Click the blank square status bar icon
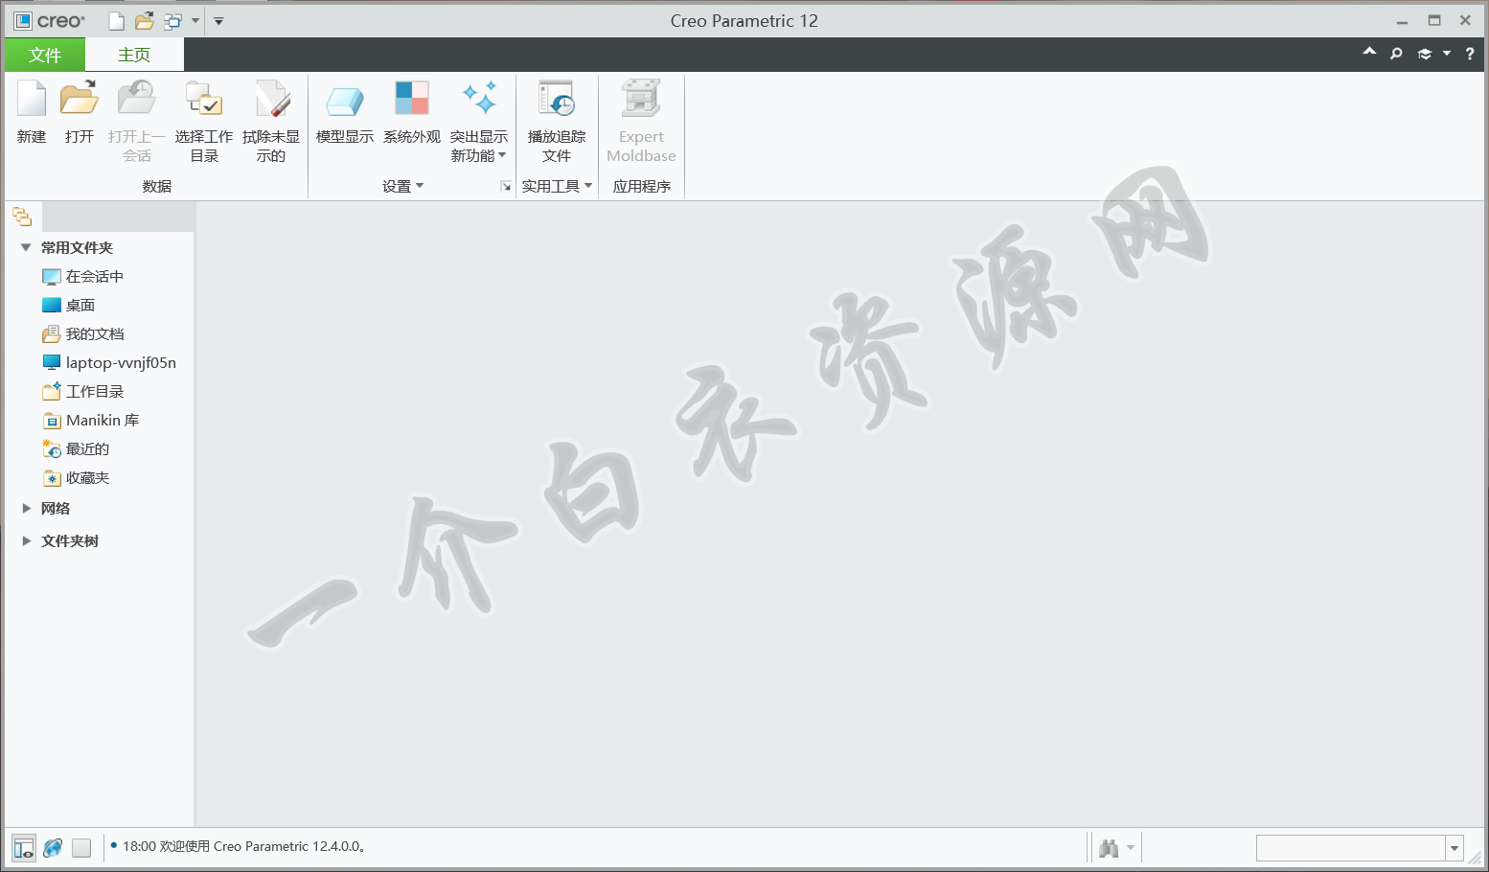This screenshot has width=1489, height=872. click(81, 847)
